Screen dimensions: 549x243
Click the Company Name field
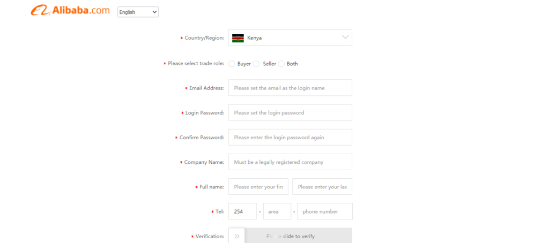click(290, 162)
